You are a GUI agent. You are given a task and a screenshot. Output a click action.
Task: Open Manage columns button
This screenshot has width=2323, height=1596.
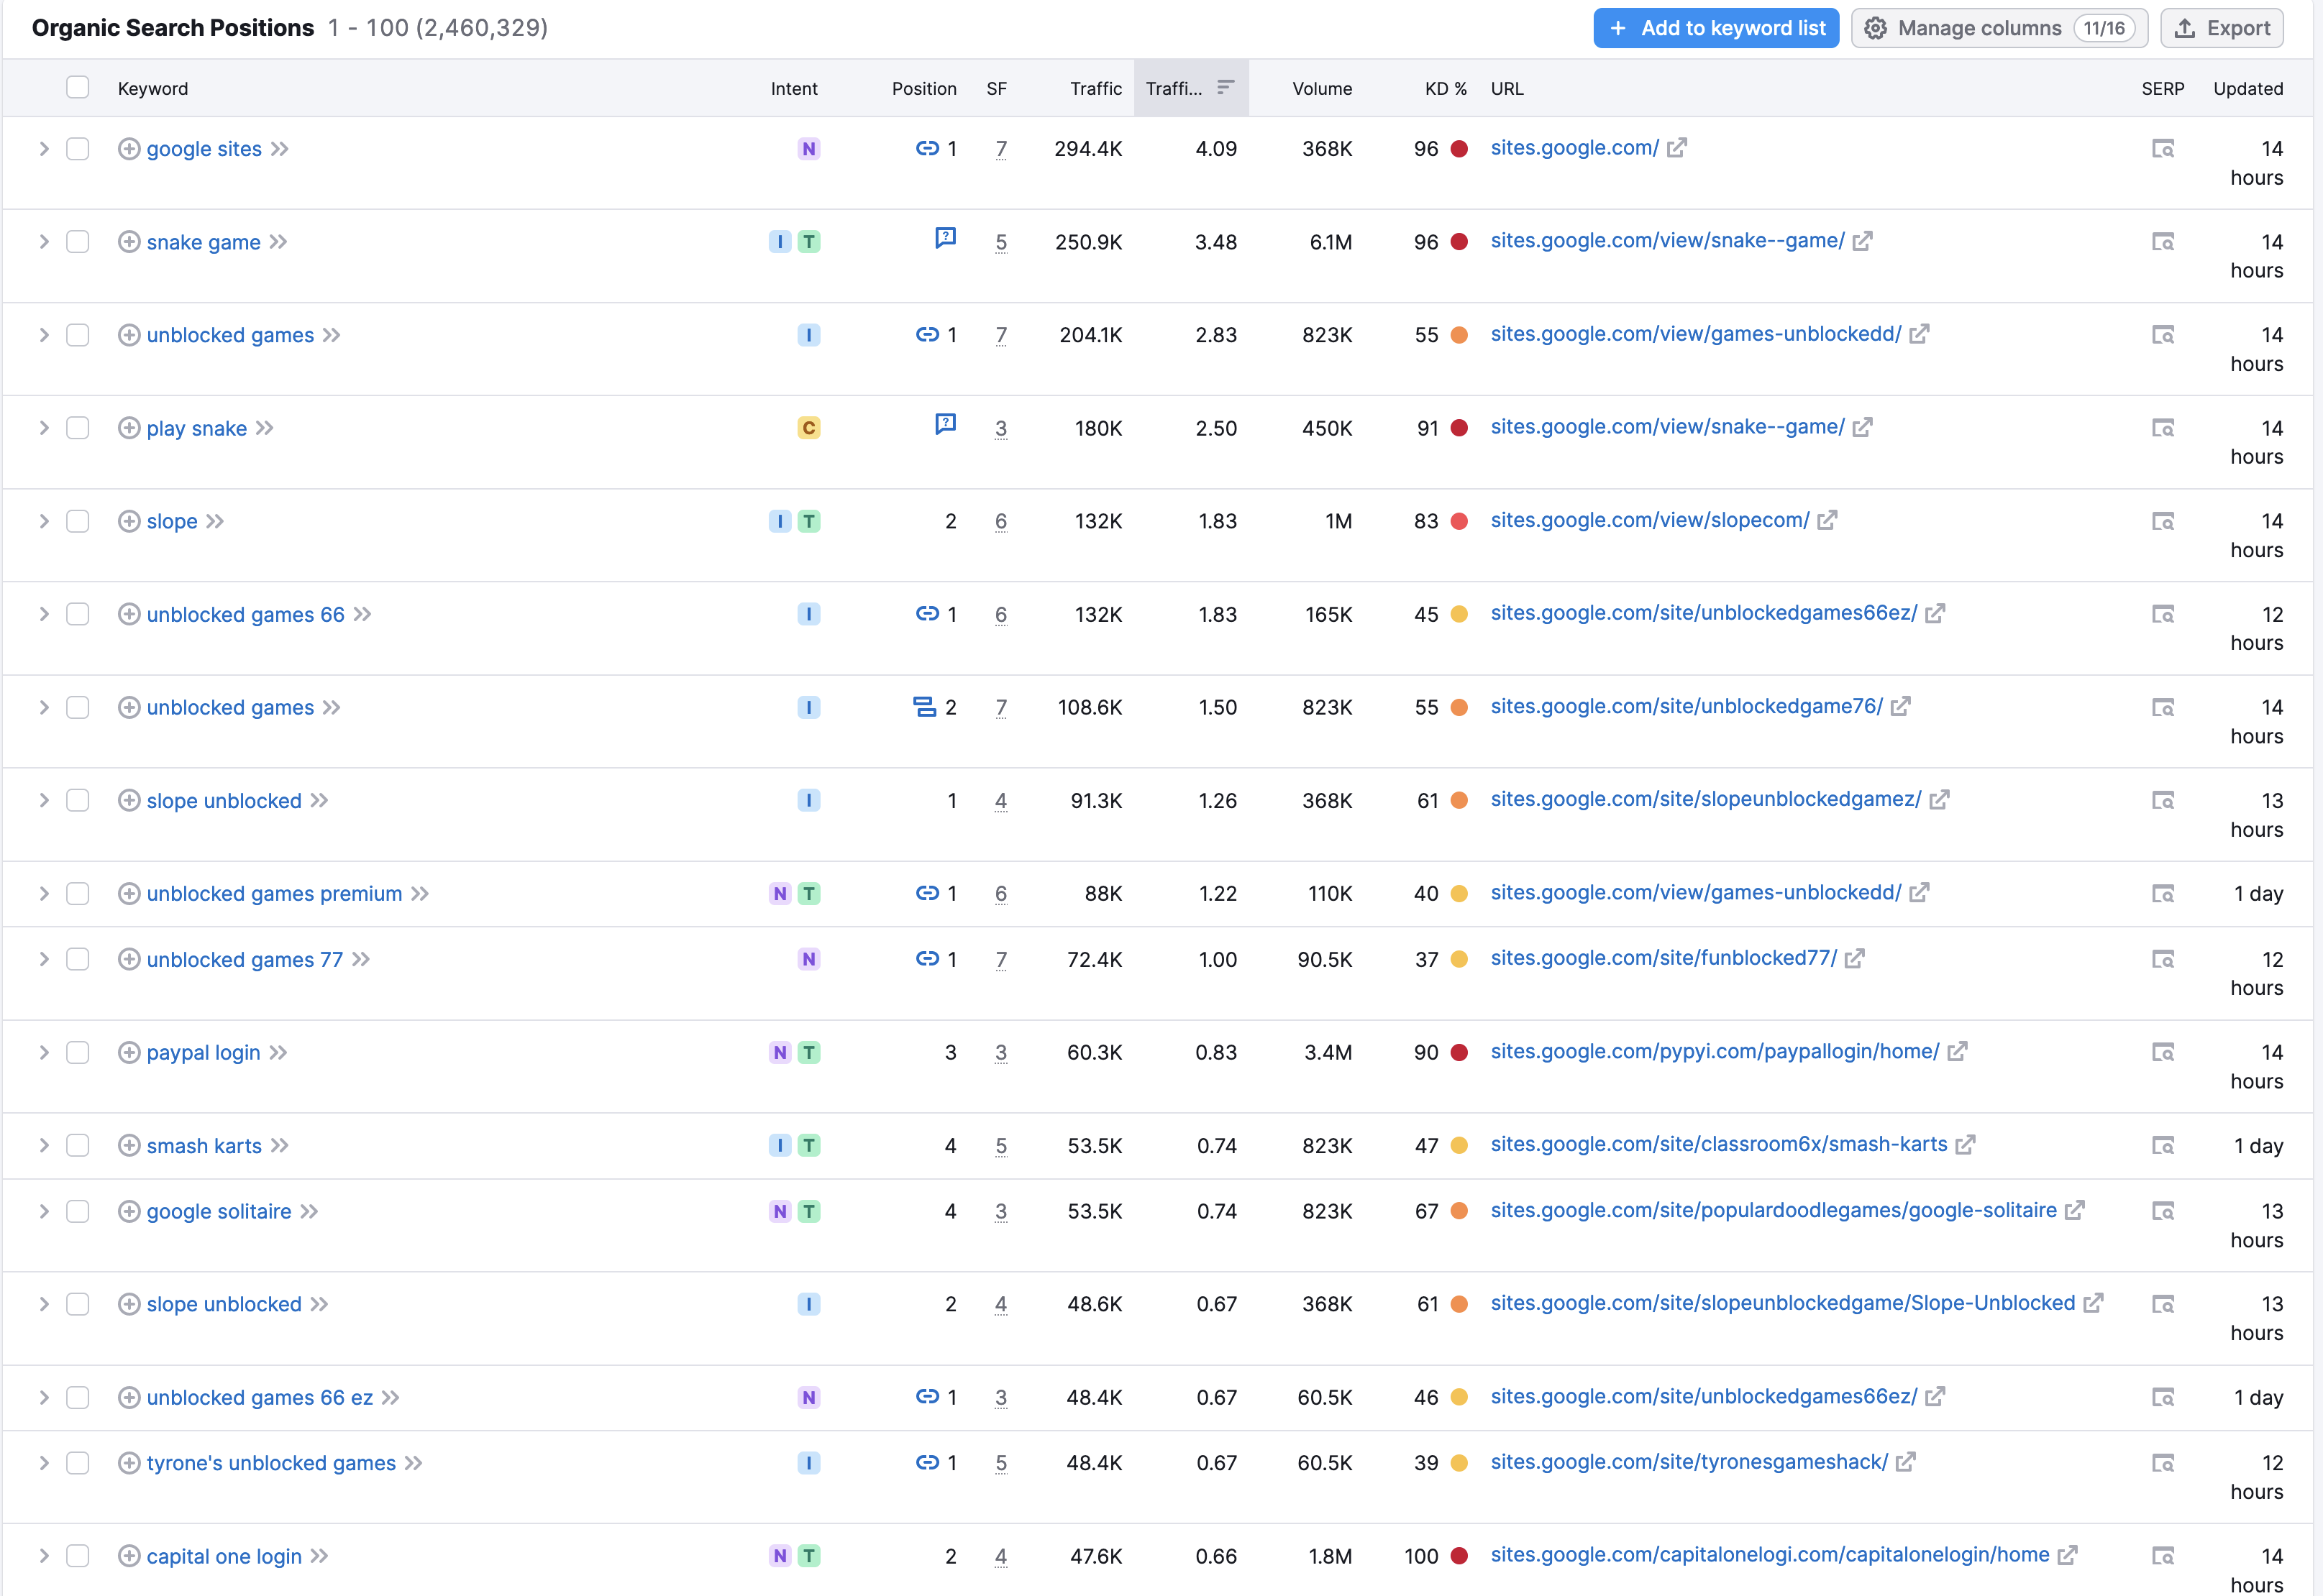[x=1999, y=28]
